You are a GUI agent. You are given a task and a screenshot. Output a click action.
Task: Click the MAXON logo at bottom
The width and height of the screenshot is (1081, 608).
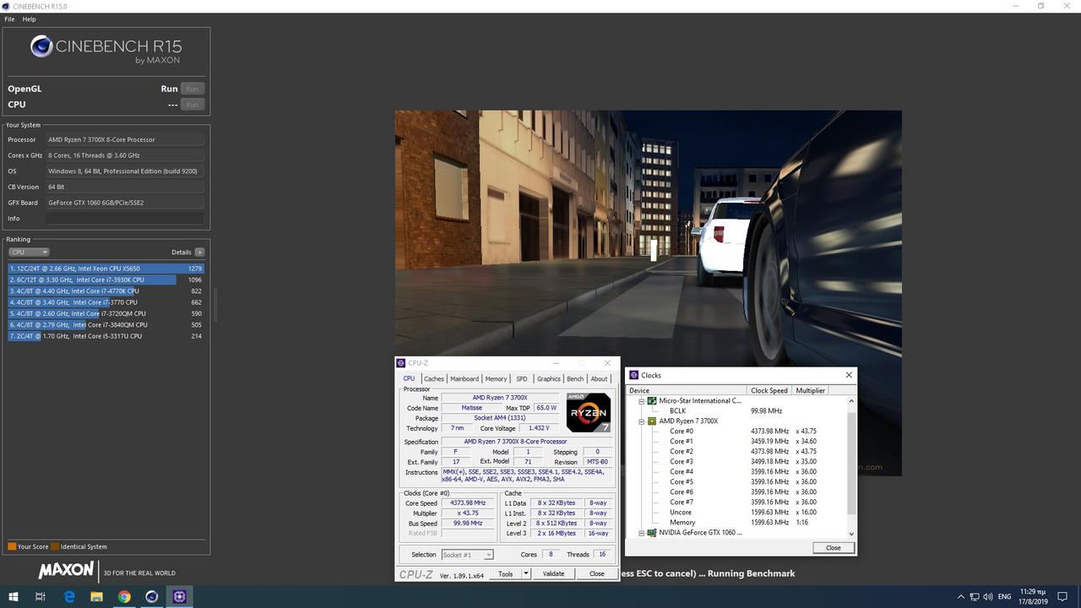pos(66,572)
